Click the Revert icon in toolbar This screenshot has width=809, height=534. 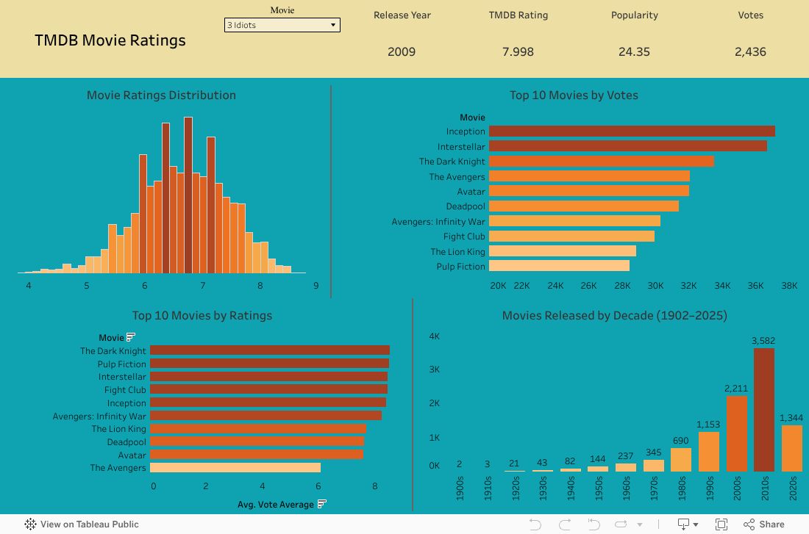[594, 524]
